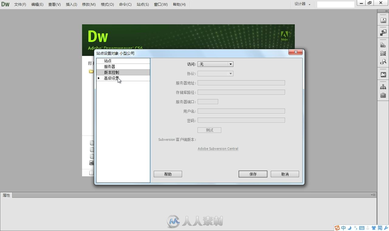Restore down the Dreamweaver window
This screenshot has height=231, width=389.
pos(370,3)
